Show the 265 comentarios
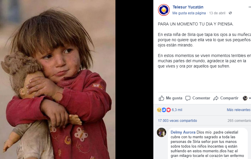Viewport: 251px width, 159px height. [x=239, y=121]
